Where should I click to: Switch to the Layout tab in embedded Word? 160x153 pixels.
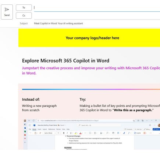tap(45, 129)
